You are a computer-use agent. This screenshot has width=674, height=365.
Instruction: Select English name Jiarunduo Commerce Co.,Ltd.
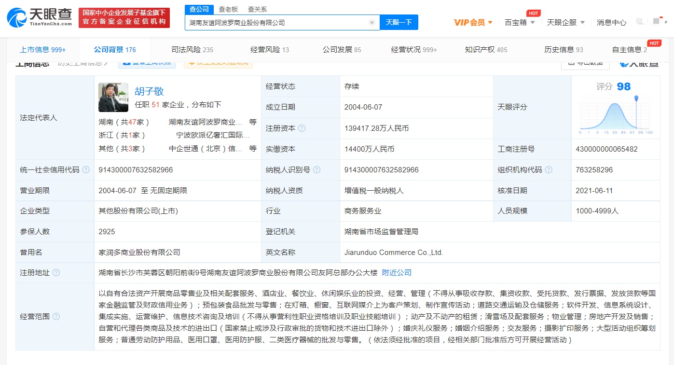[x=394, y=253]
